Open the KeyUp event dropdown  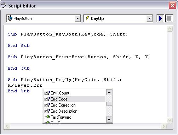149,18
